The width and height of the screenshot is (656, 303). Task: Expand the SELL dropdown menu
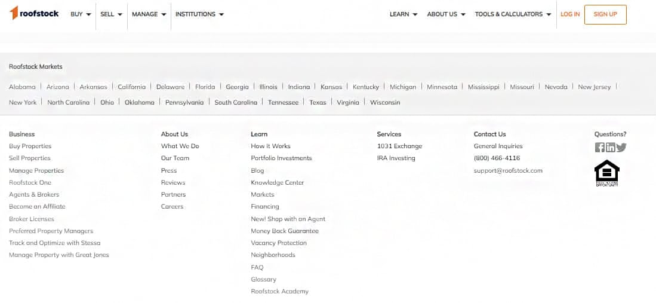point(111,14)
